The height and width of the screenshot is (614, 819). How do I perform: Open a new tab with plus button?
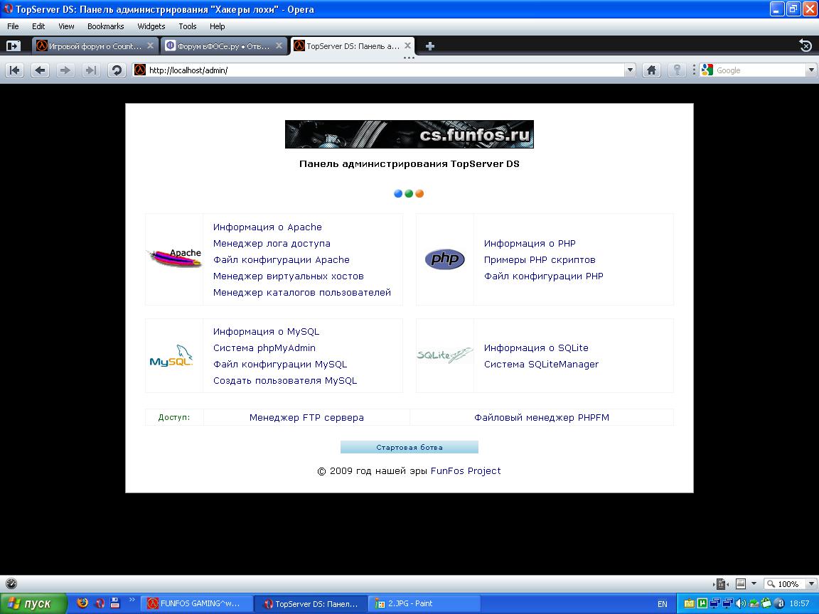coord(429,46)
